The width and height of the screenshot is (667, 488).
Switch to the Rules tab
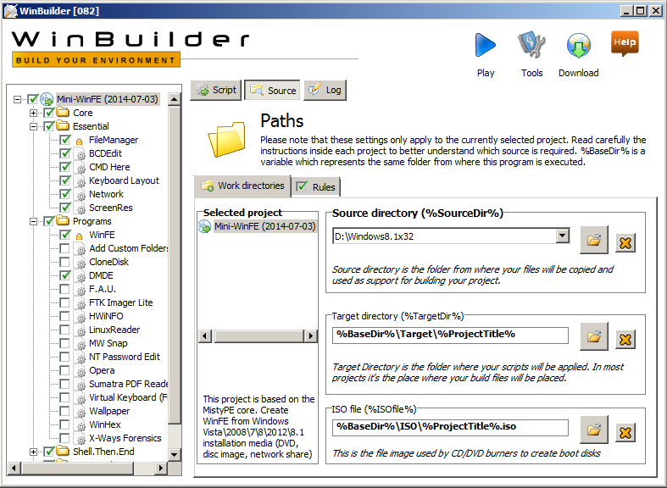[x=315, y=187]
